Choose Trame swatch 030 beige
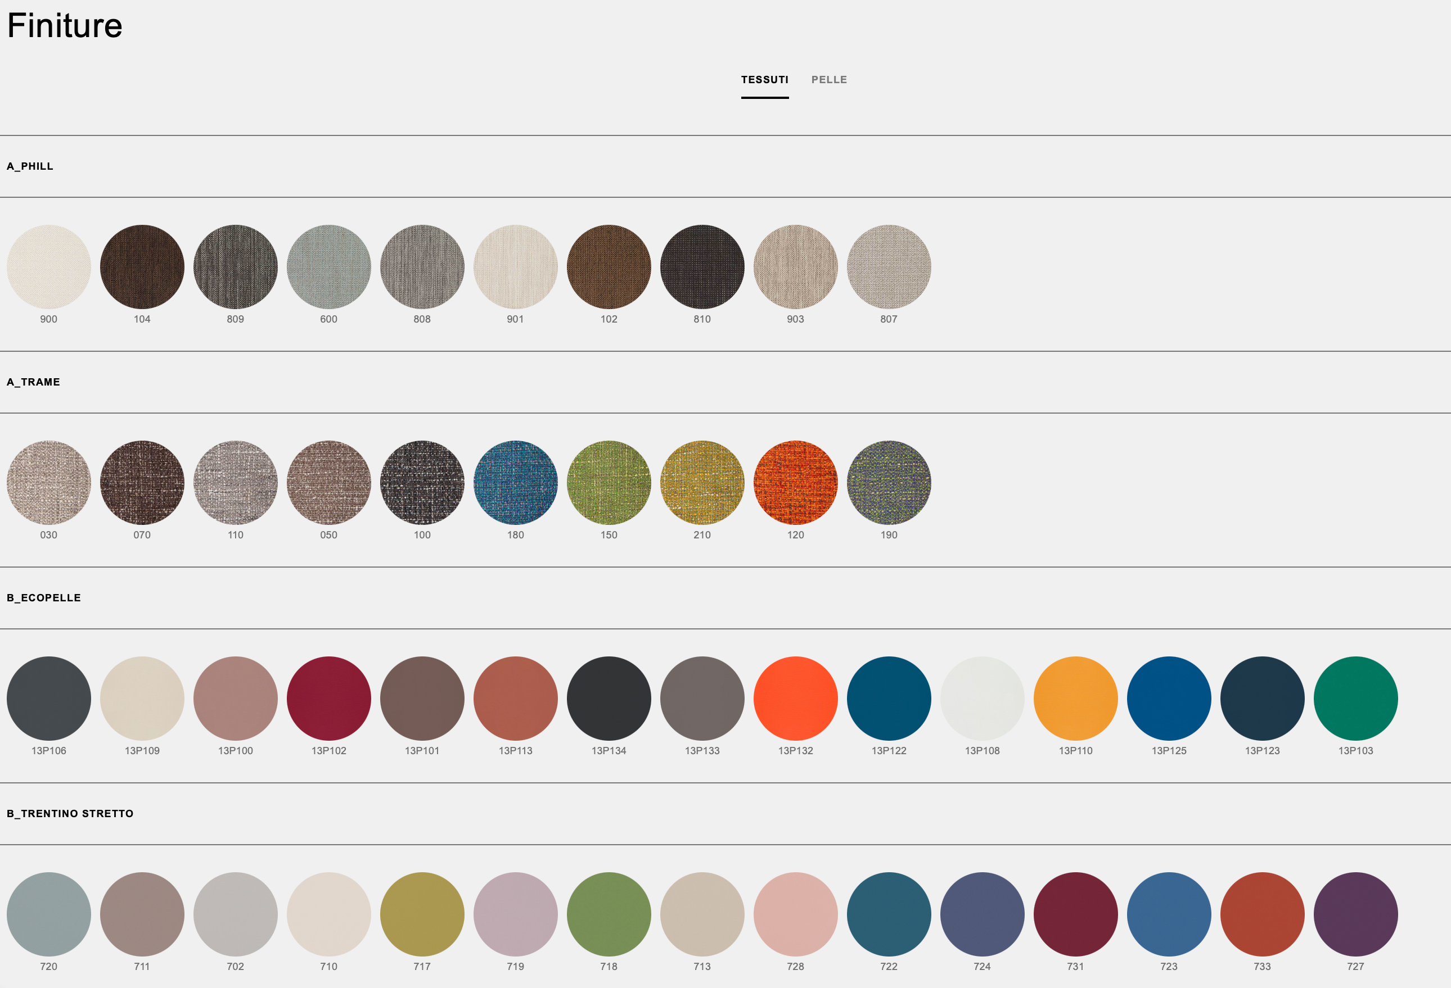This screenshot has width=1451, height=988. [x=49, y=483]
